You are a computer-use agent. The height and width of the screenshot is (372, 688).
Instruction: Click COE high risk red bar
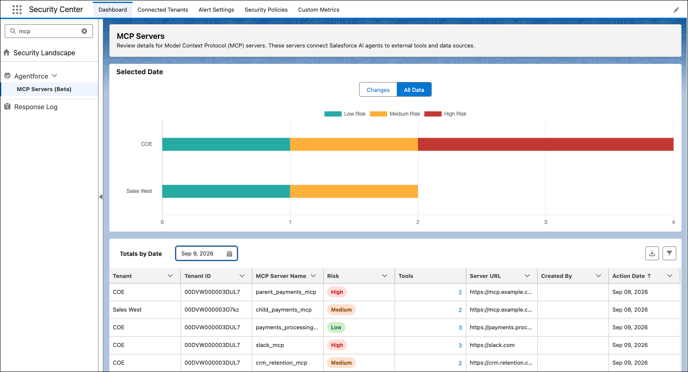[x=545, y=144]
